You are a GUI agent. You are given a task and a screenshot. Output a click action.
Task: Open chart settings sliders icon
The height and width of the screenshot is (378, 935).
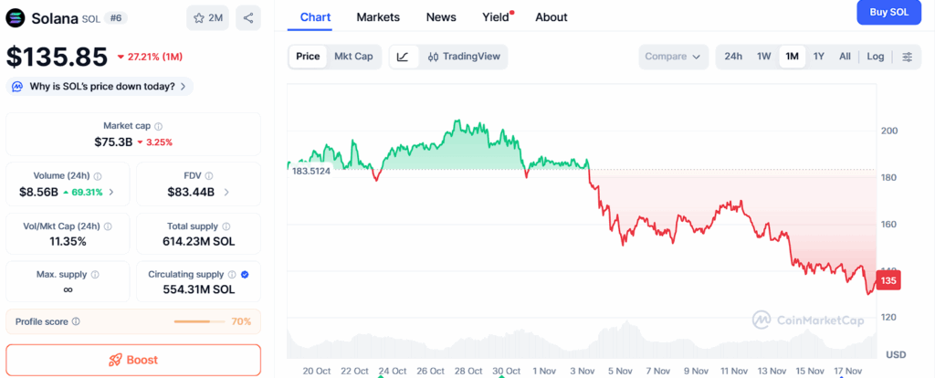click(x=907, y=57)
